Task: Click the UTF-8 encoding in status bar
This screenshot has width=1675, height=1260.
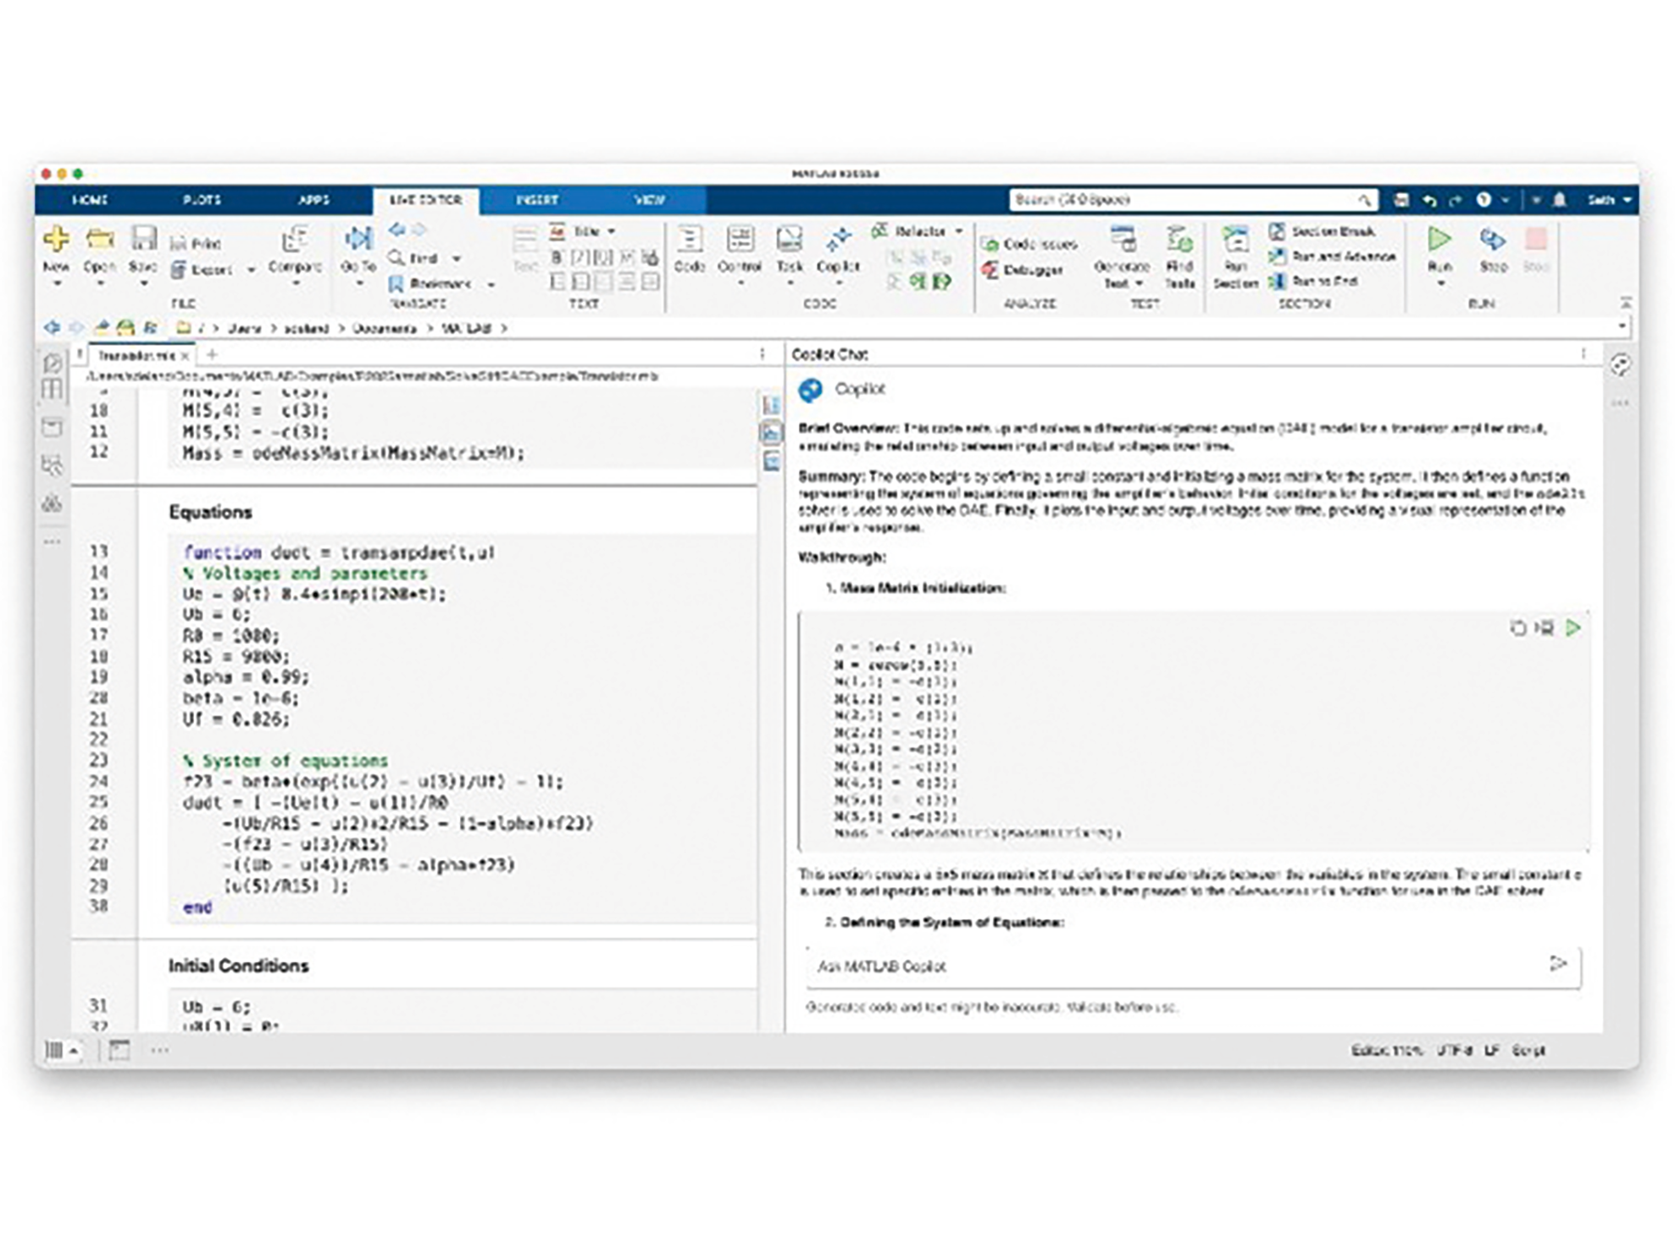Action: click(1455, 1051)
